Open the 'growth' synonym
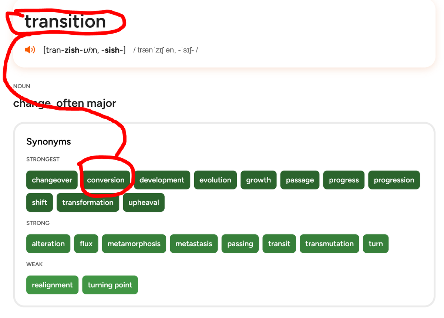Image resolution: width=444 pixels, height=318 pixels. point(259,180)
